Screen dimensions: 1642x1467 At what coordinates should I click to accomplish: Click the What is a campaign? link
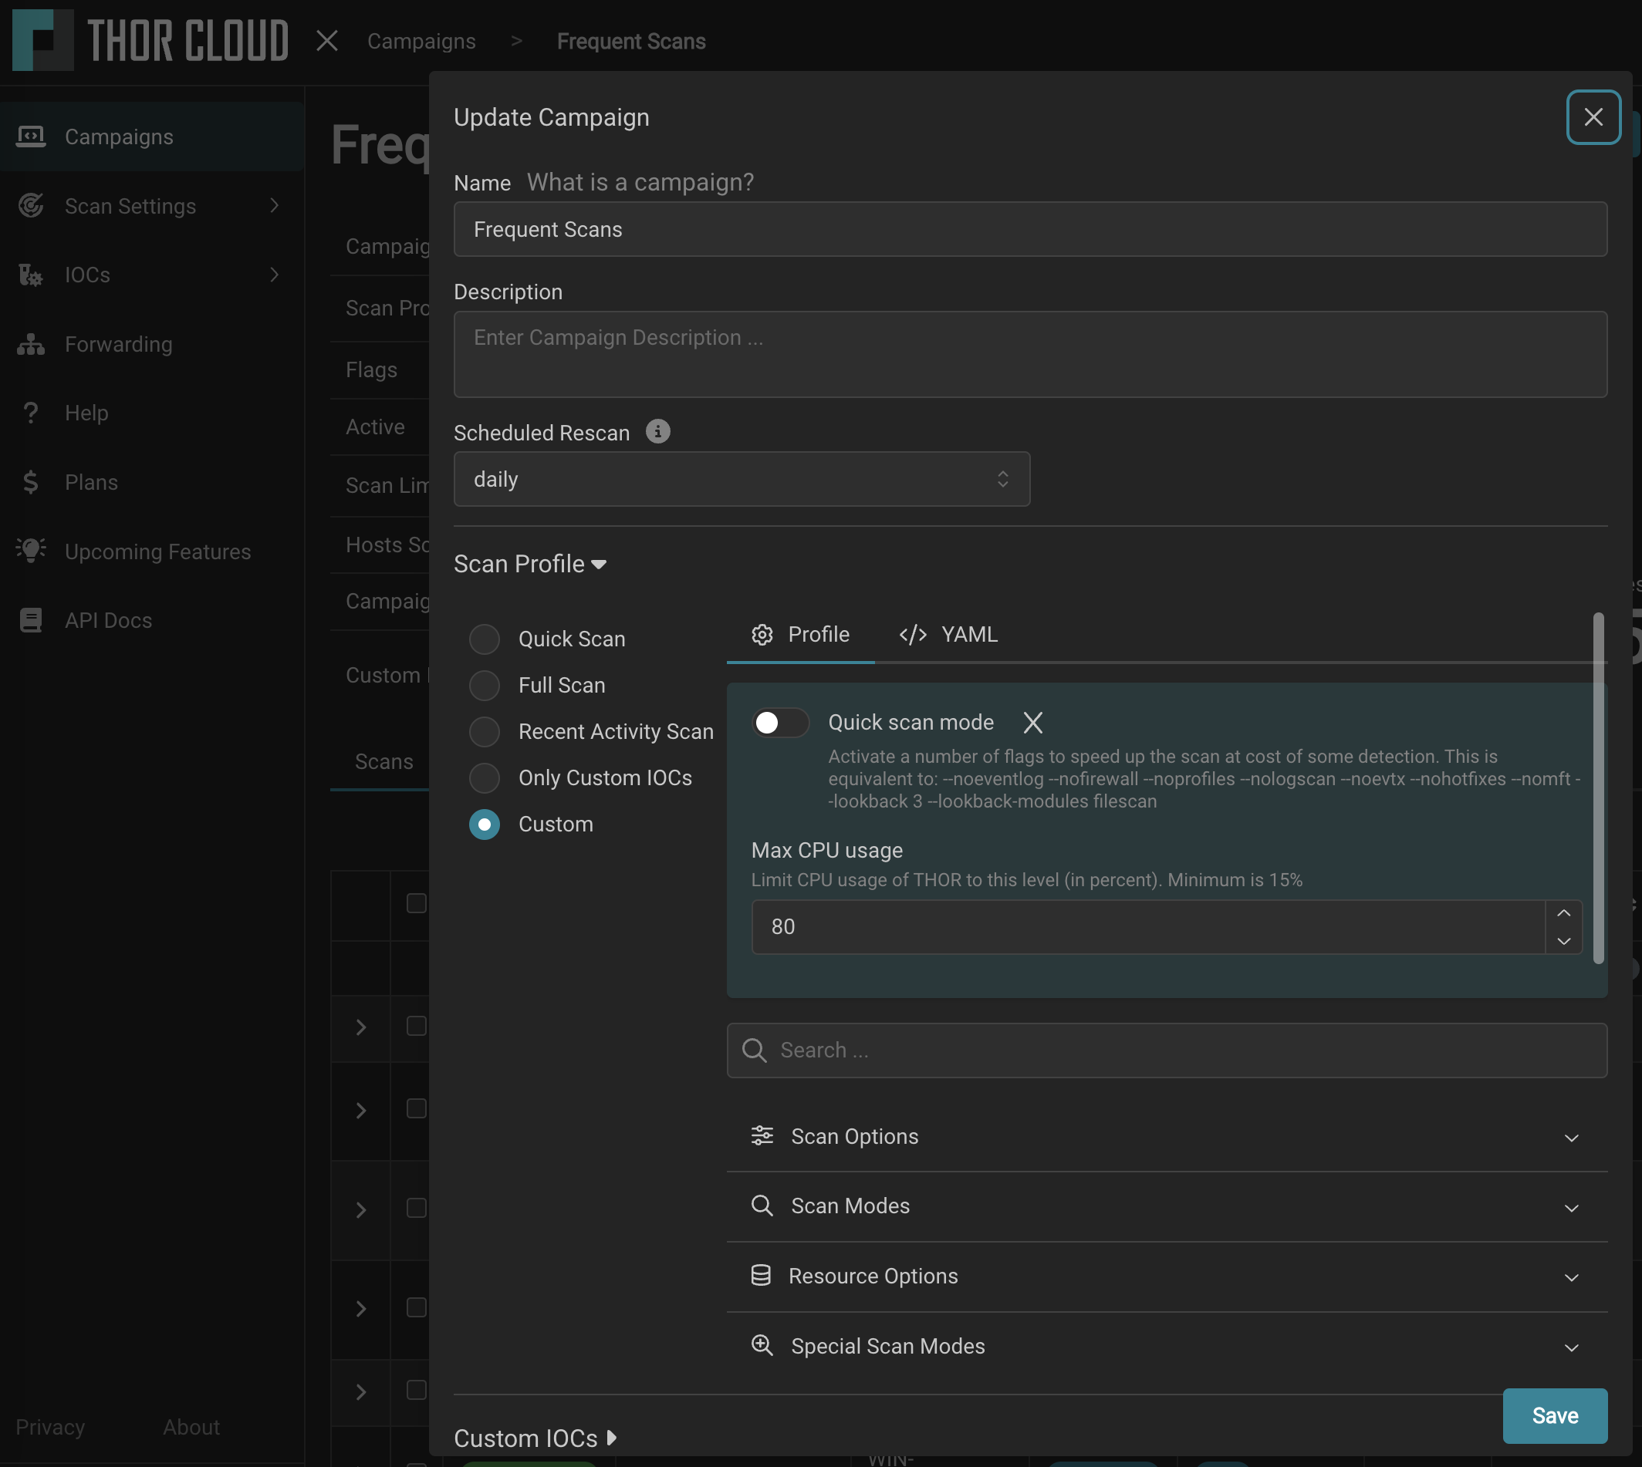640,182
